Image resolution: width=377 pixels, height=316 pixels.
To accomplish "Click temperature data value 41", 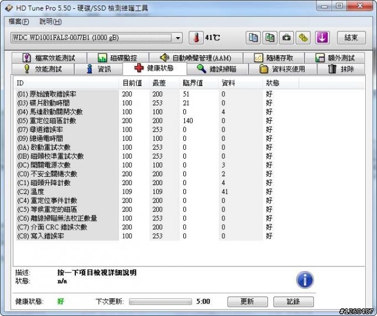I will click(x=225, y=192).
